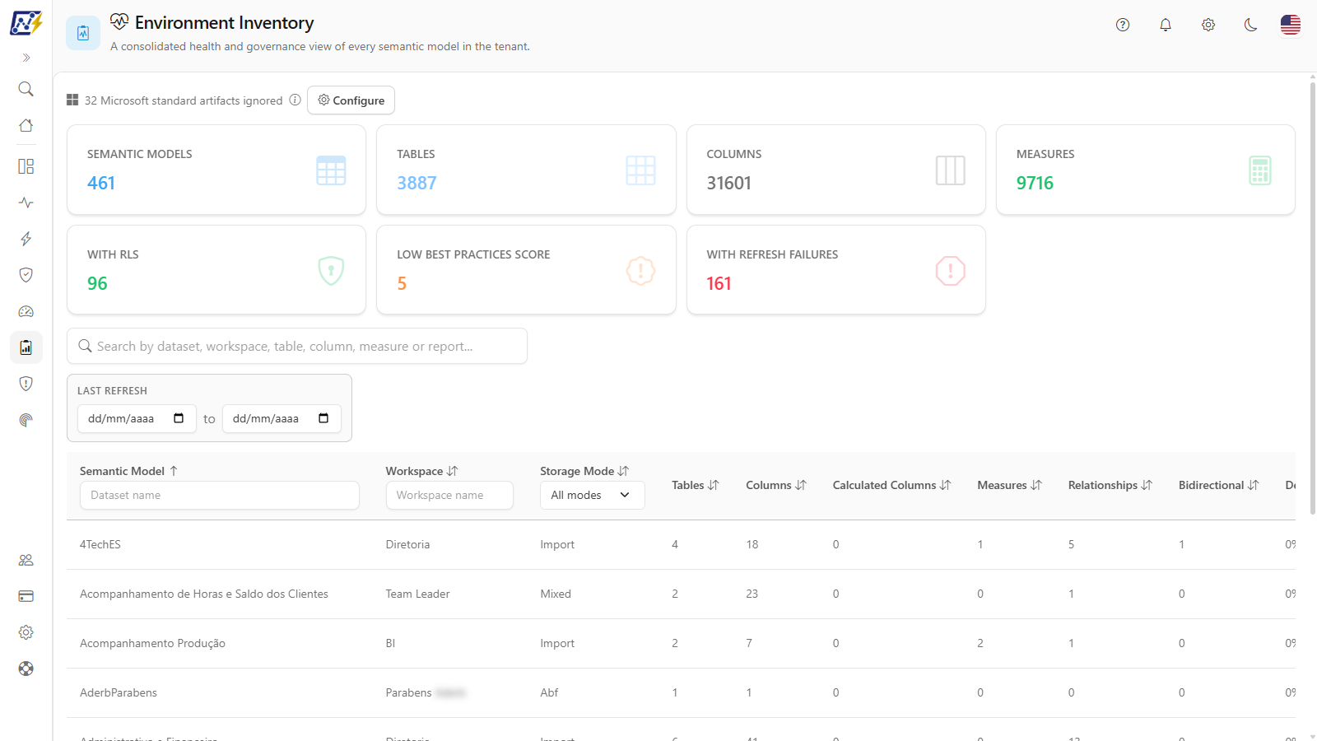
Task: Click the Workspace name filter field
Action: 449,495
